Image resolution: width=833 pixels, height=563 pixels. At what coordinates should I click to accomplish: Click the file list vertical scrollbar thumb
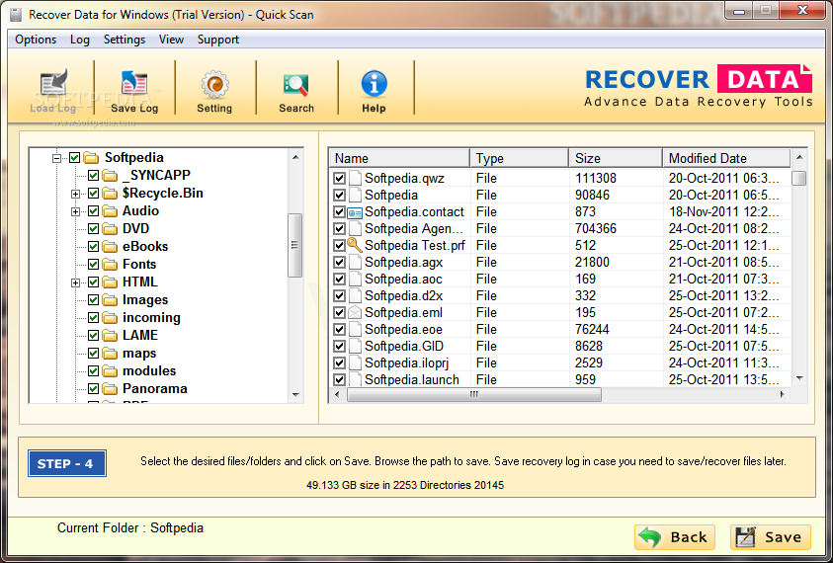(x=798, y=178)
